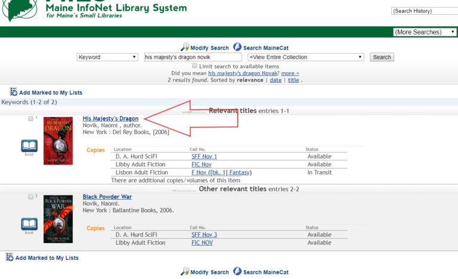Open the bottom Modify Search link

click(209, 272)
